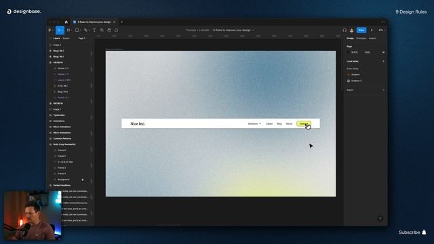
Task: Click the About nav link on canvas
Action: [289, 123]
